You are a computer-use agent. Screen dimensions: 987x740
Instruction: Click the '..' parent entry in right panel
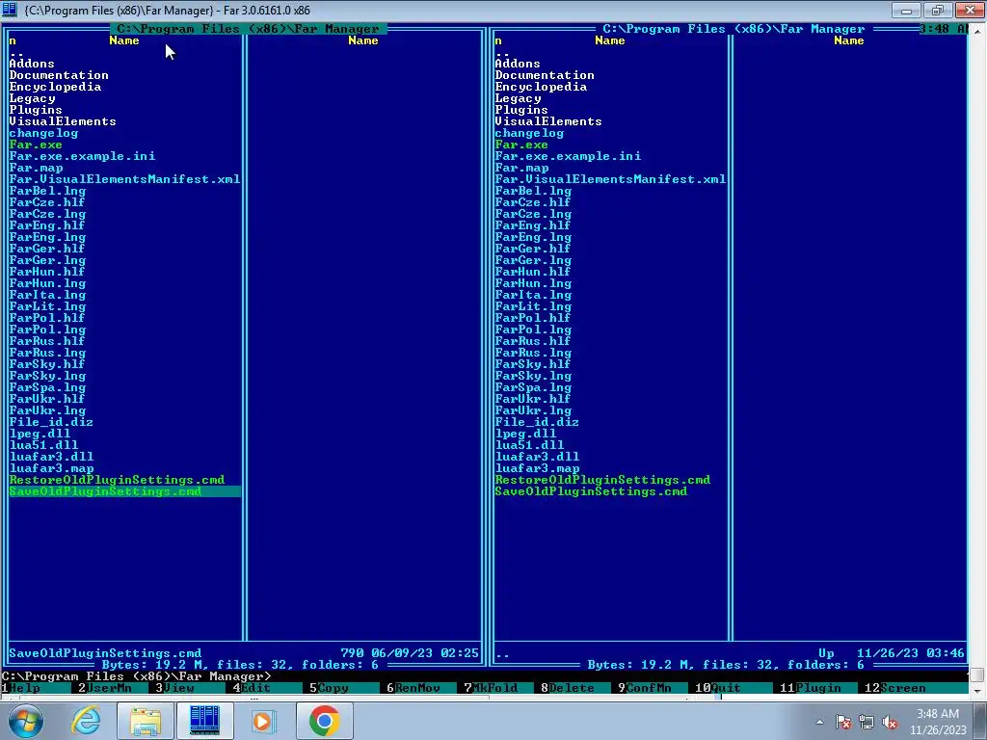point(502,52)
